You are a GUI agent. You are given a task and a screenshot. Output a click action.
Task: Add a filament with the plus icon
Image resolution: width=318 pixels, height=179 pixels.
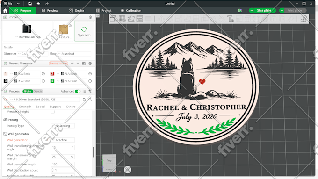pyautogui.click(x=72, y=64)
